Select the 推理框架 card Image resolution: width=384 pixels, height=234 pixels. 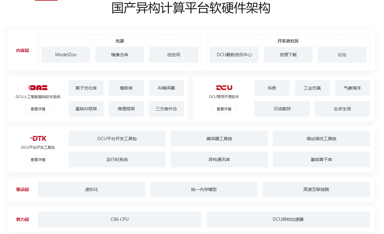click(126, 109)
